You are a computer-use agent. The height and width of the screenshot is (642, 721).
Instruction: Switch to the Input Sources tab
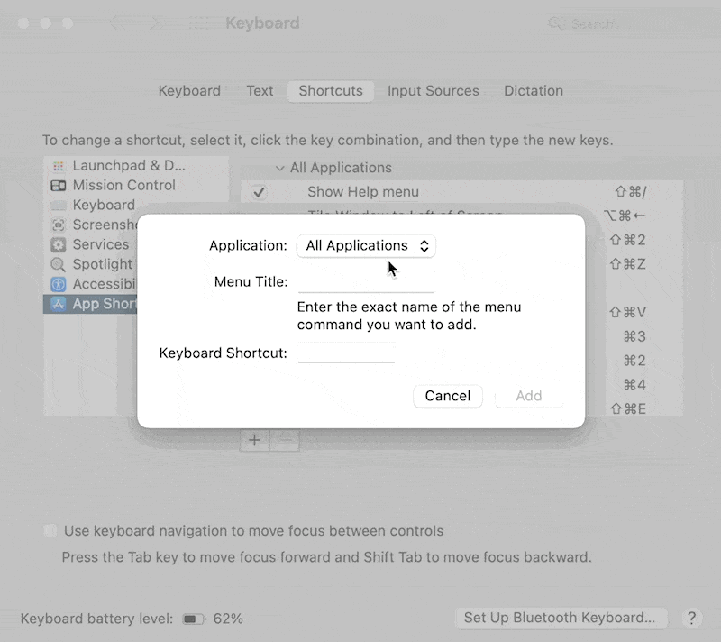point(434,90)
